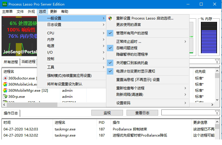The image size is (222, 145).
Task: Click the 查看日志 button
Action: coord(142,113)
